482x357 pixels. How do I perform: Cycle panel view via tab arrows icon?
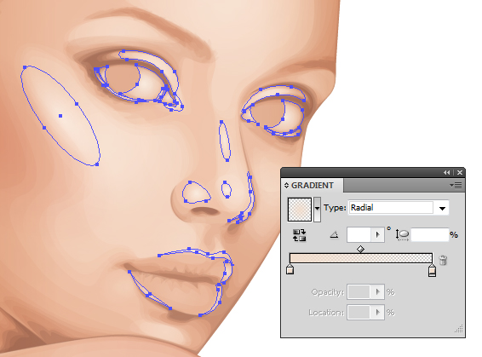pyautogui.click(x=286, y=186)
